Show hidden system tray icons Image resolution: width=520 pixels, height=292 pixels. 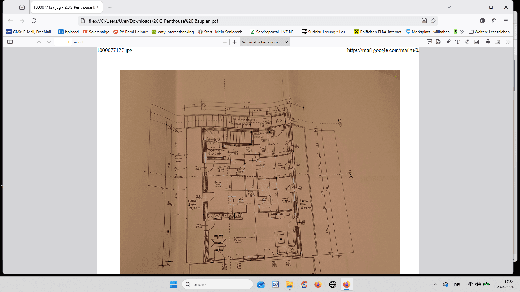435,284
